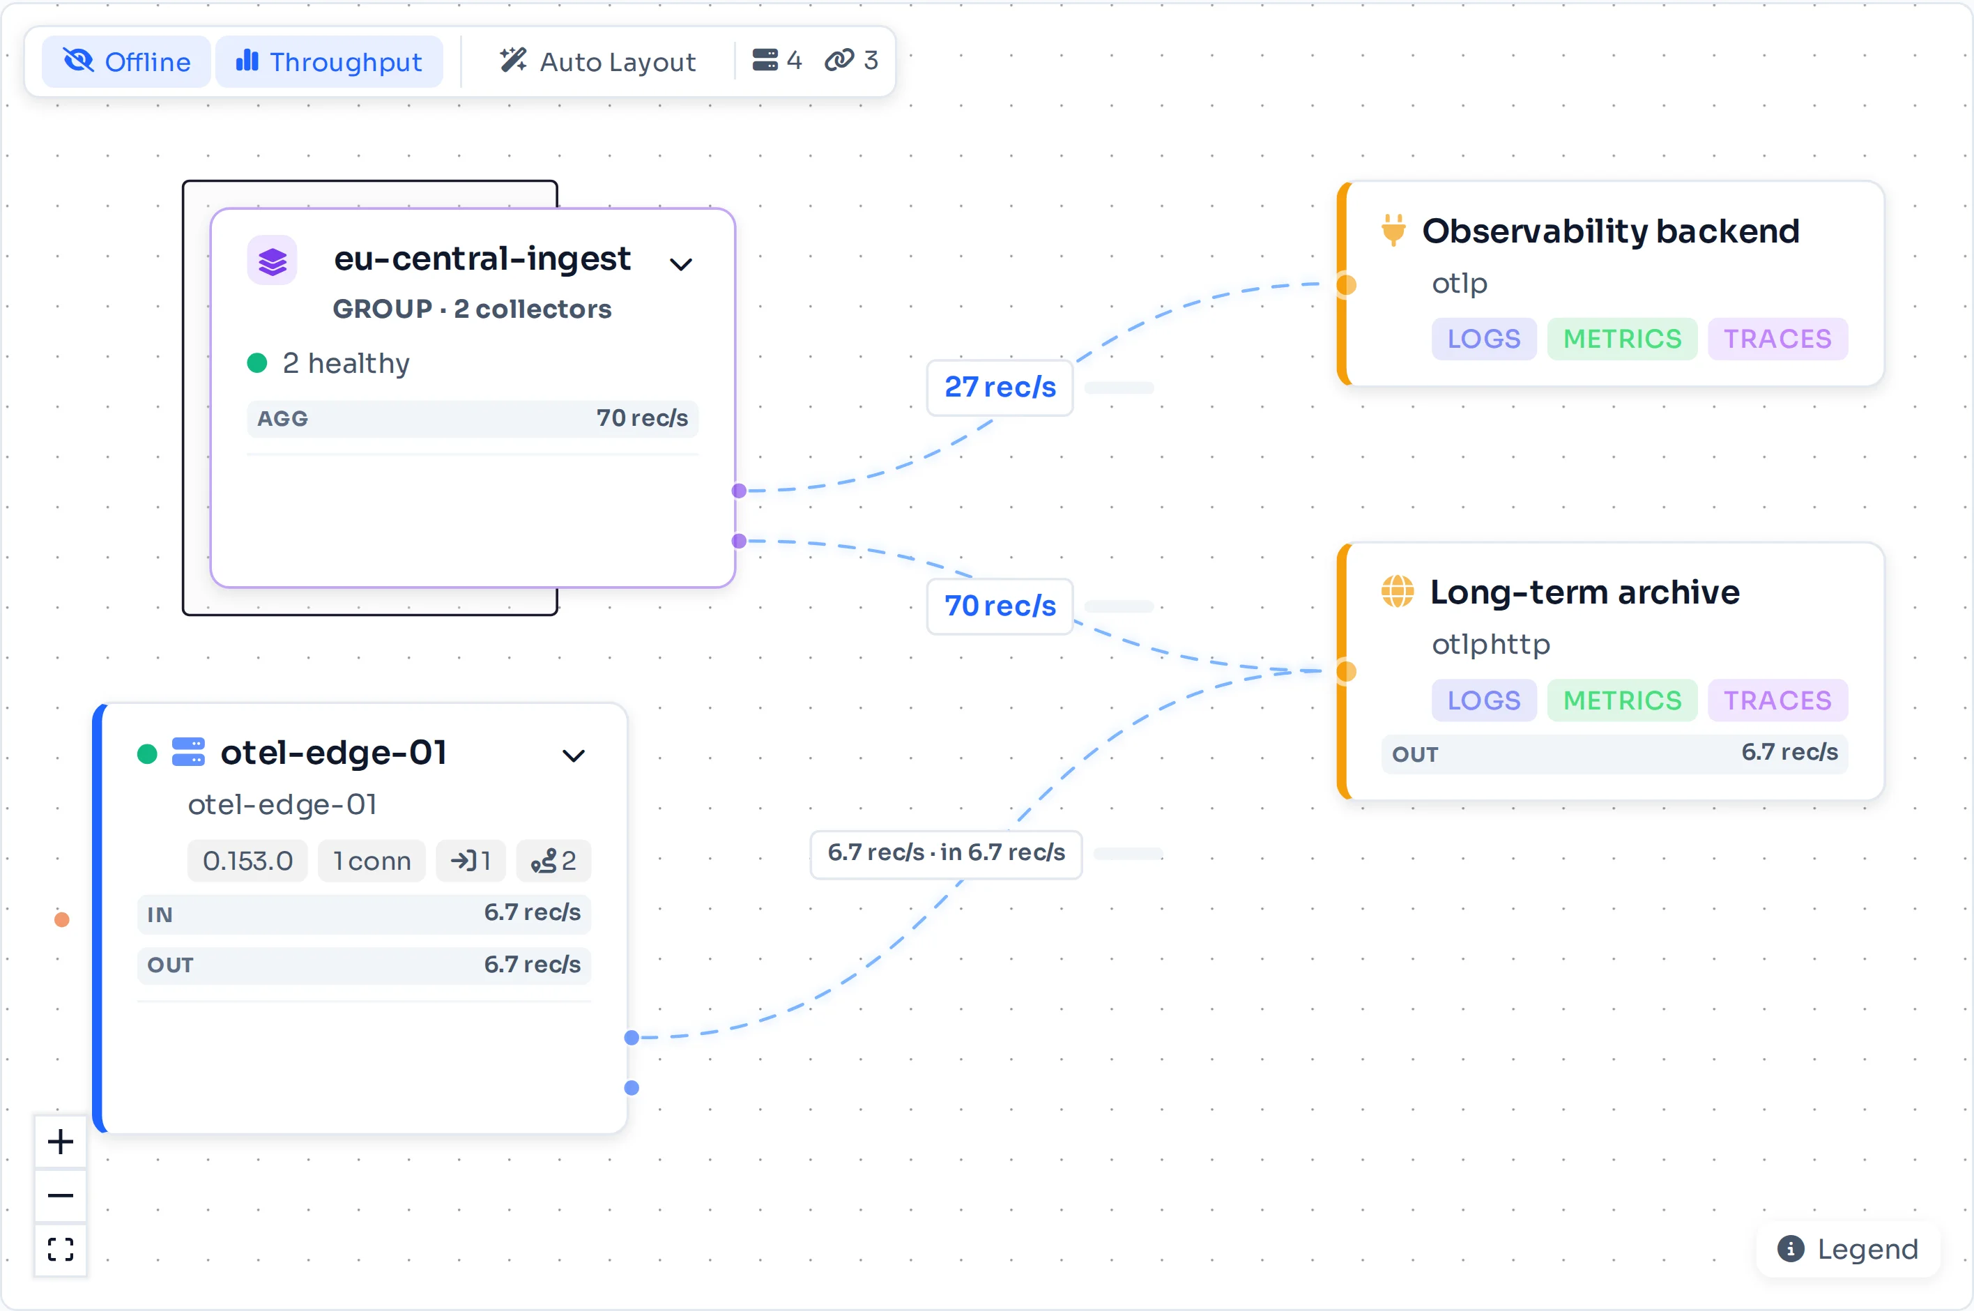Click the 2 healthy status text
Image resolution: width=1974 pixels, height=1311 pixels.
point(346,364)
